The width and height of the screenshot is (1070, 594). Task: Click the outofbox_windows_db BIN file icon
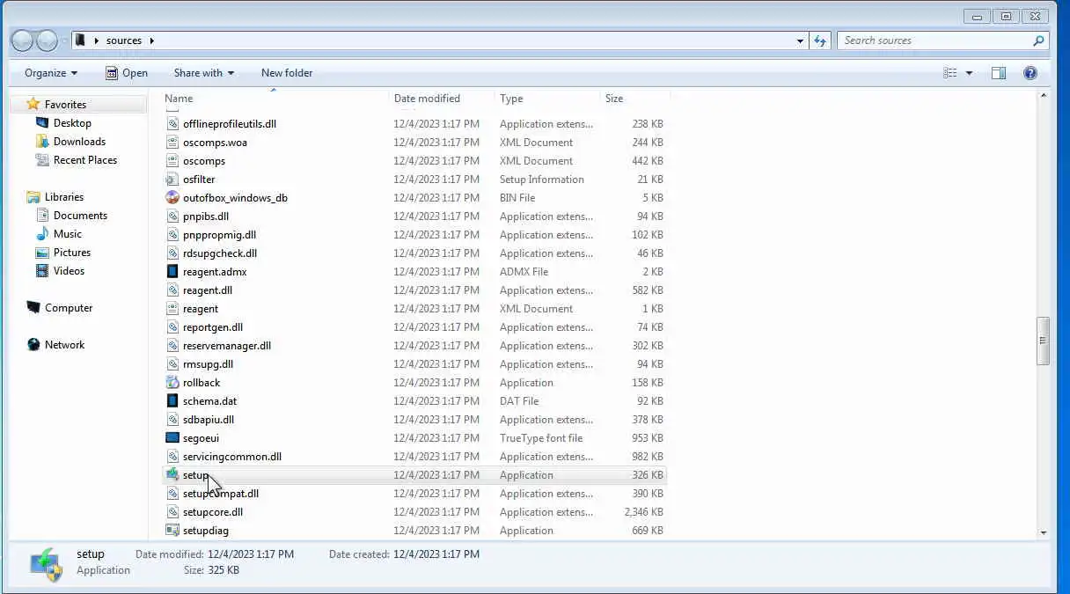172,198
